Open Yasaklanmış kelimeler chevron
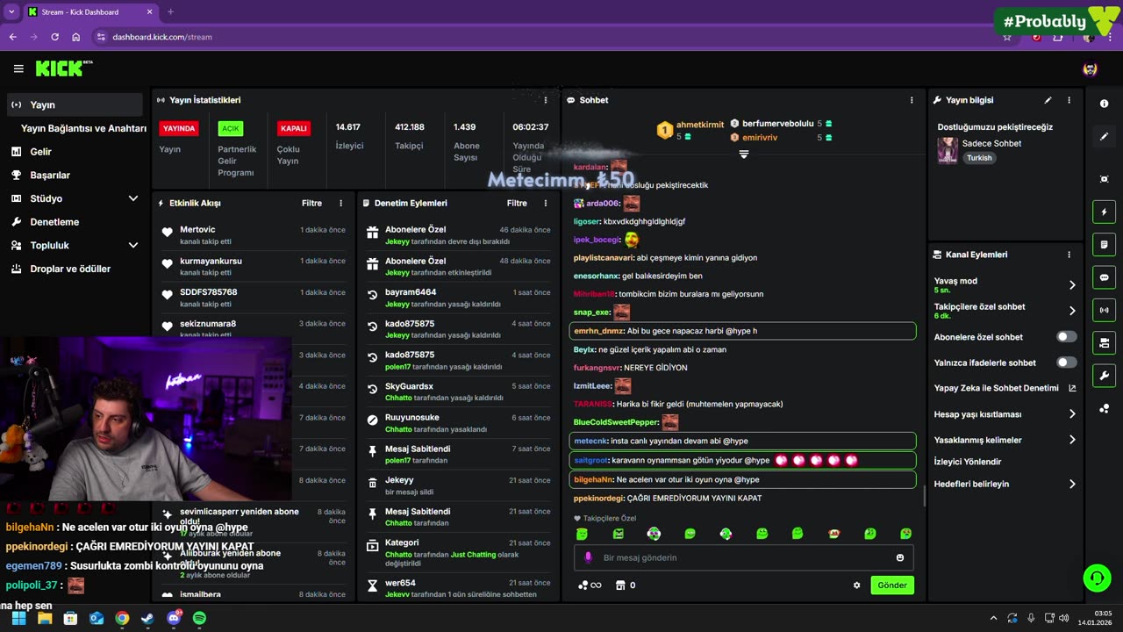The width and height of the screenshot is (1123, 632). 1072,440
